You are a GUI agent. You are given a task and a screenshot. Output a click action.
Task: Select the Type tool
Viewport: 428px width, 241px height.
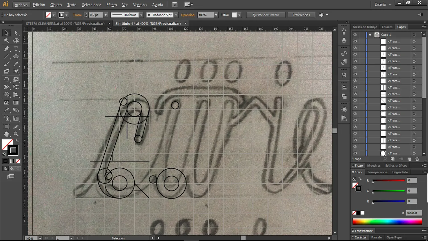click(x=16, y=49)
